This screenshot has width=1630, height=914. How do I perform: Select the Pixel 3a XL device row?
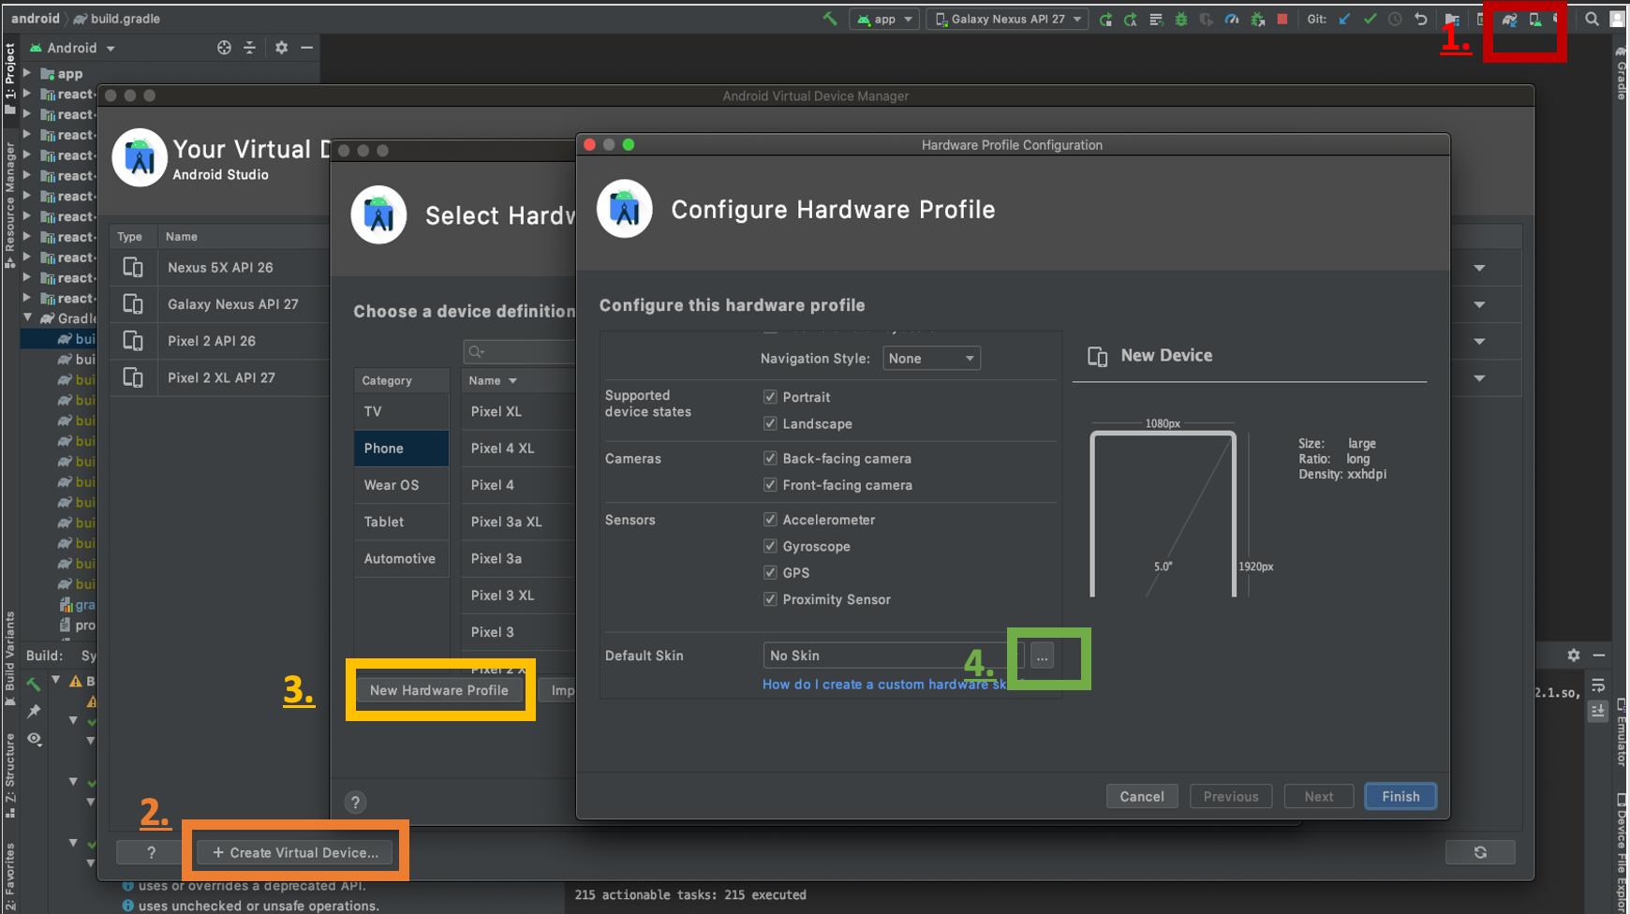518,522
